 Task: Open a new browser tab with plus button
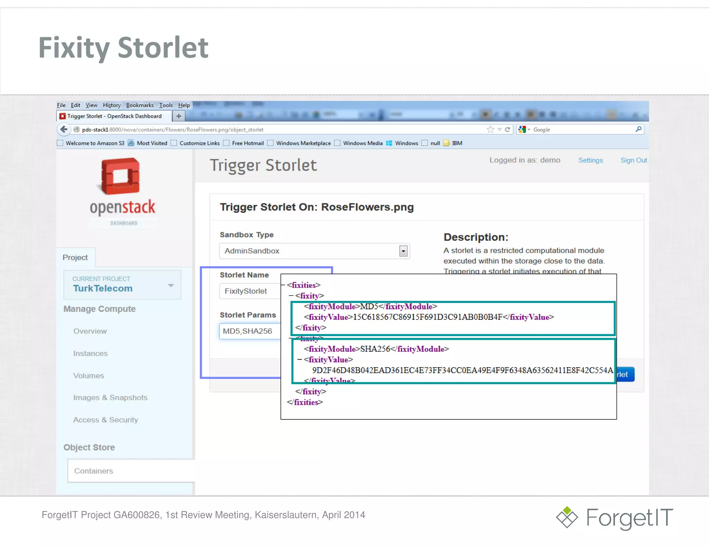[x=179, y=116]
